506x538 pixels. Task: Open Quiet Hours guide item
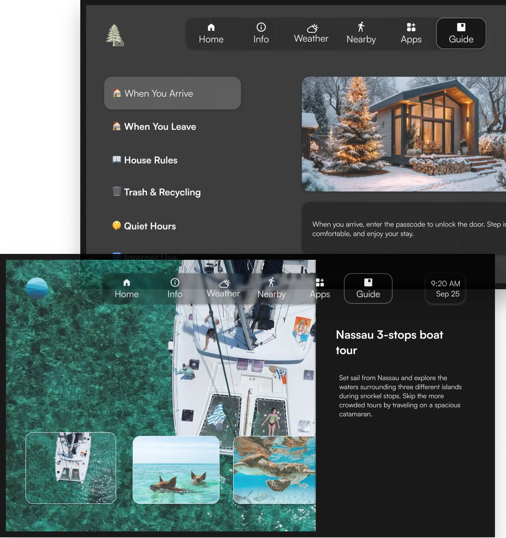tap(144, 226)
